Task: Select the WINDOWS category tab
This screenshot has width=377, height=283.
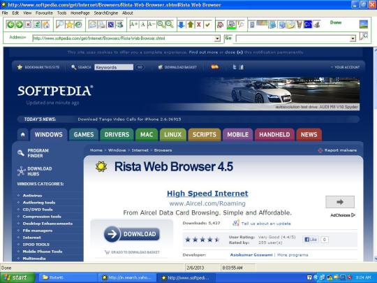Action: (49, 135)
